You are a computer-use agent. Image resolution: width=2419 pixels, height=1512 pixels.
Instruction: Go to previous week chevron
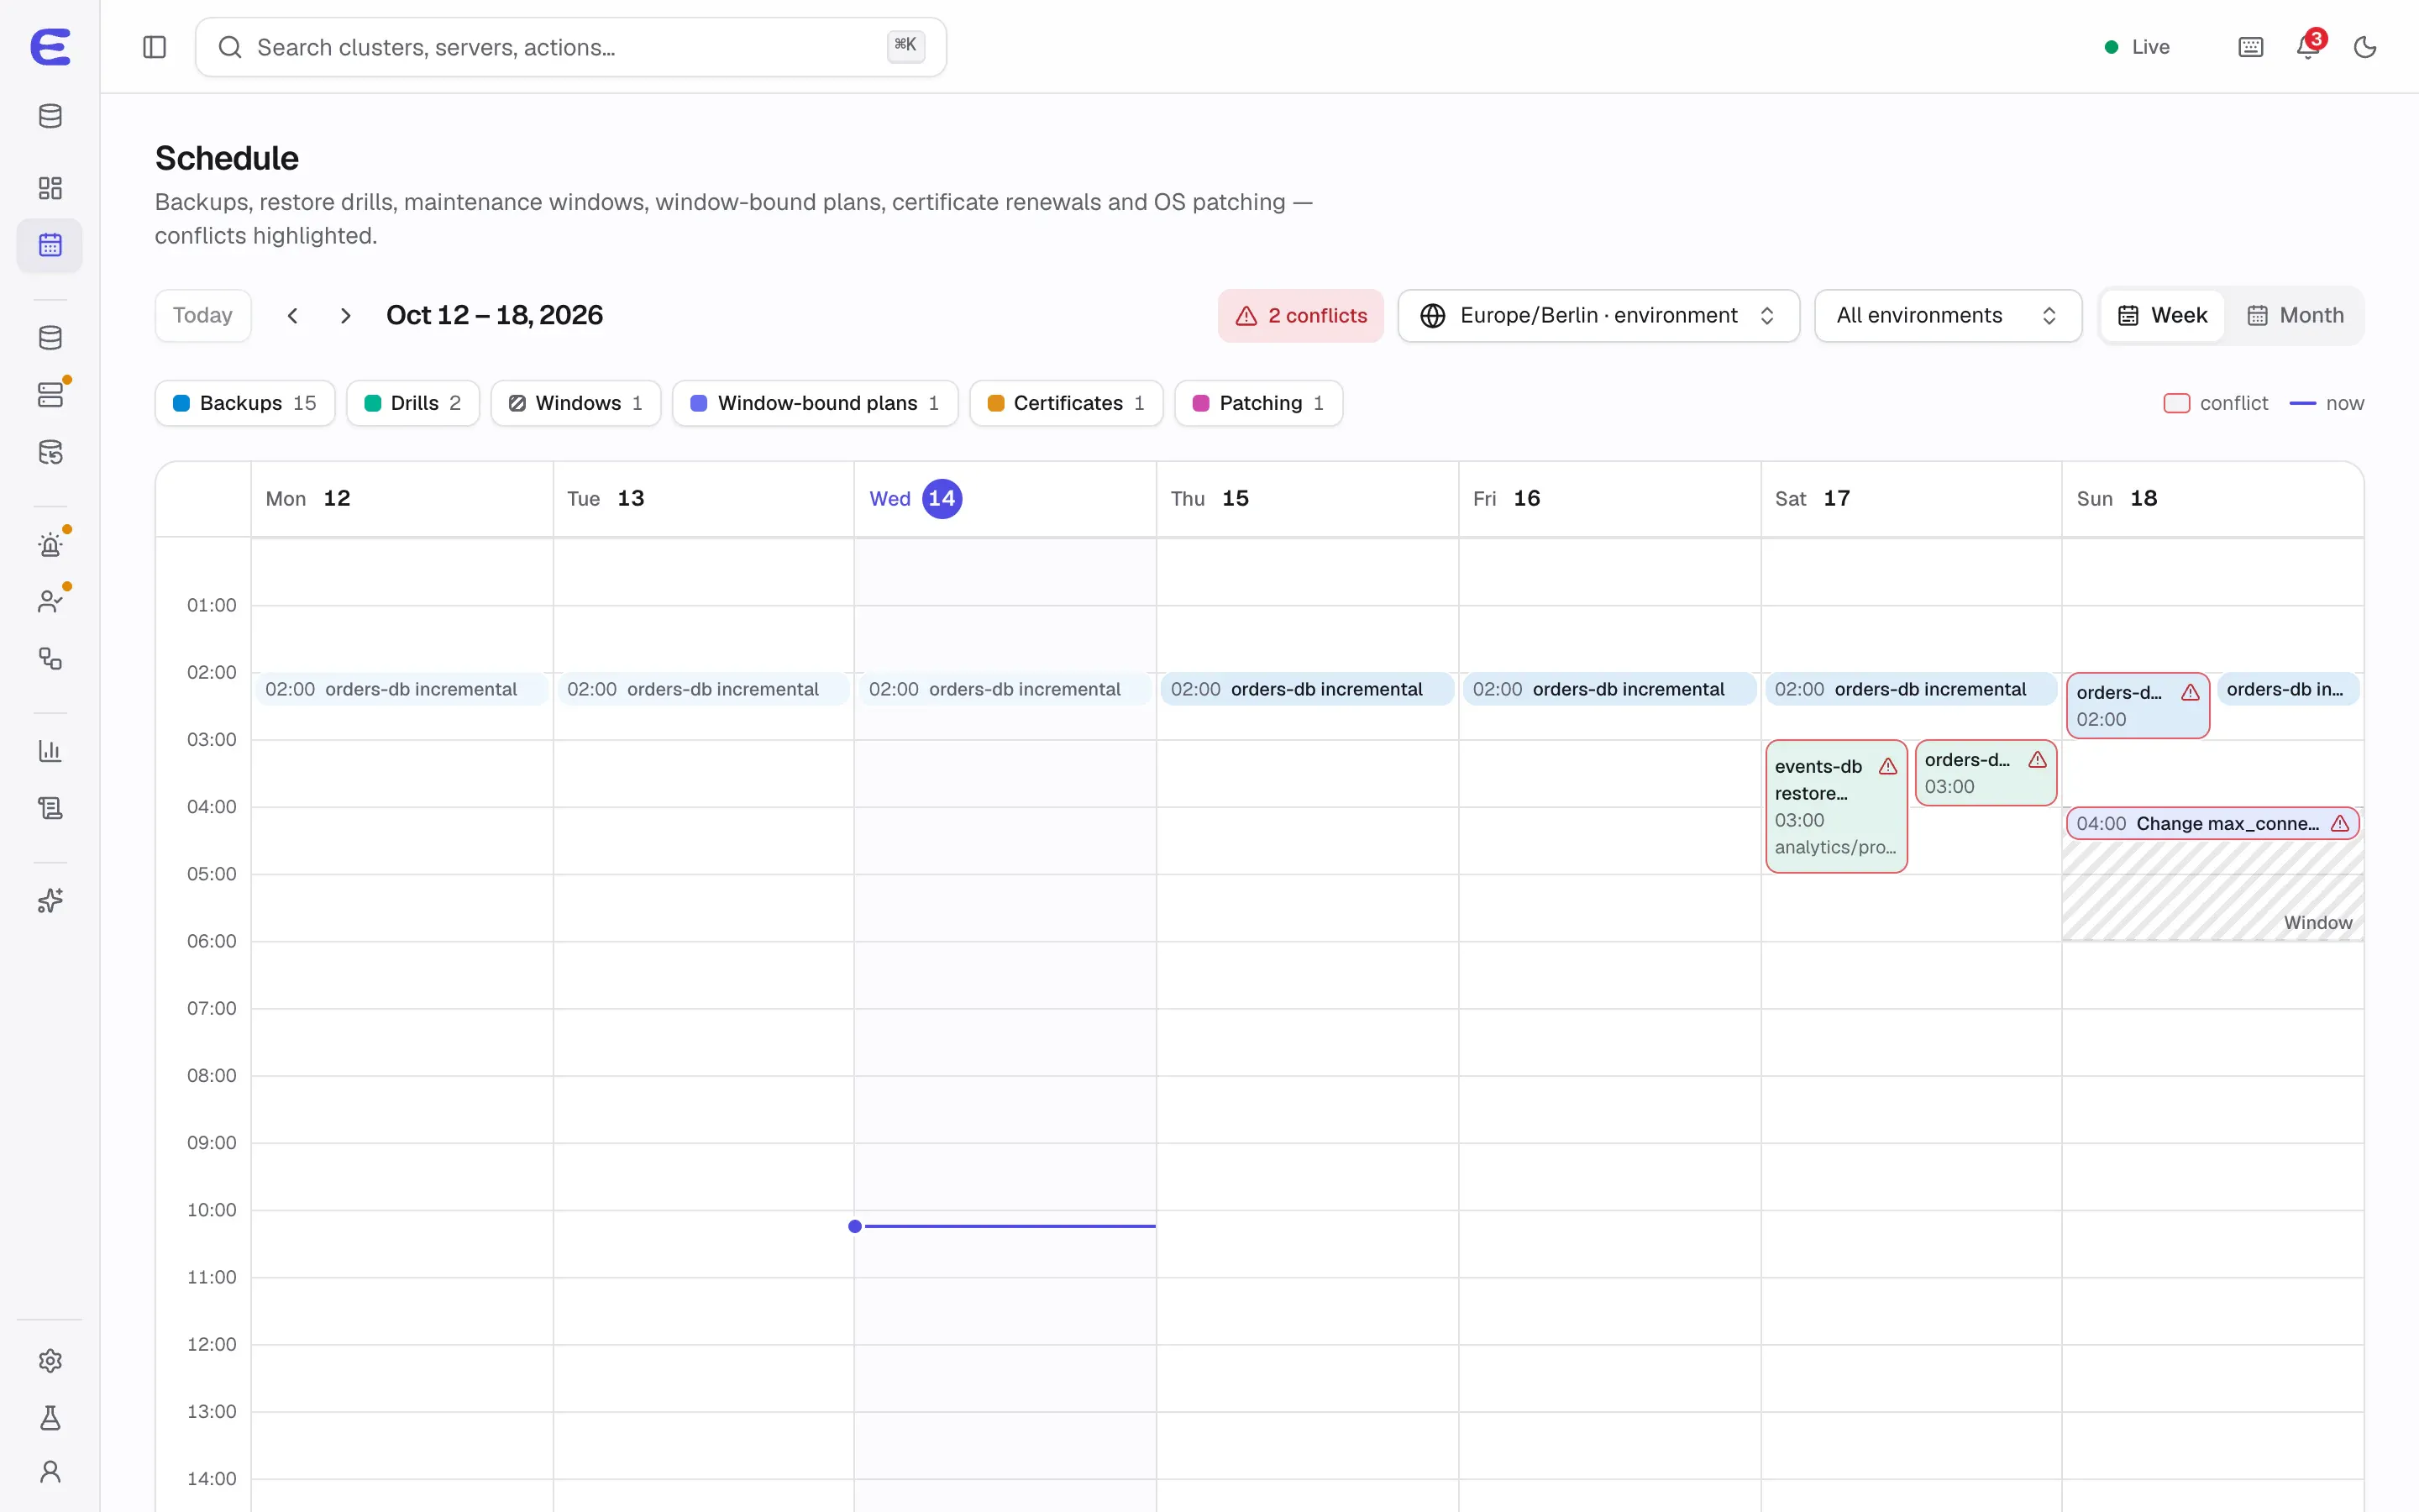tap(292, 316)
